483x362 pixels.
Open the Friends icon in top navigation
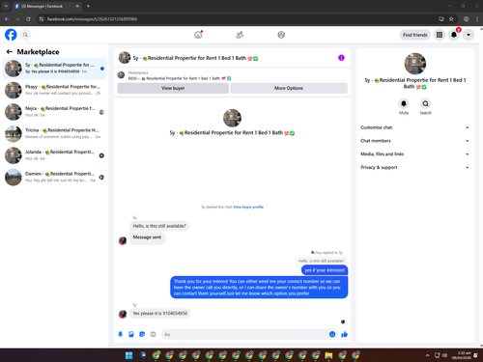coord(240,35)
